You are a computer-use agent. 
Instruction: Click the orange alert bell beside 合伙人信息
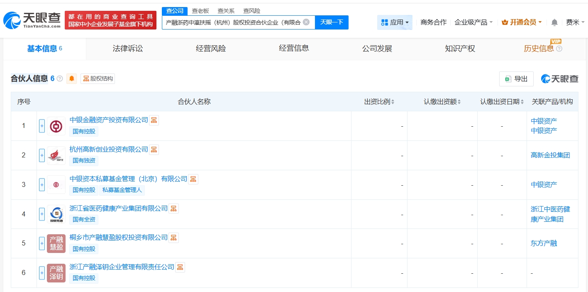pyautogui.click(x=72, y=79)
